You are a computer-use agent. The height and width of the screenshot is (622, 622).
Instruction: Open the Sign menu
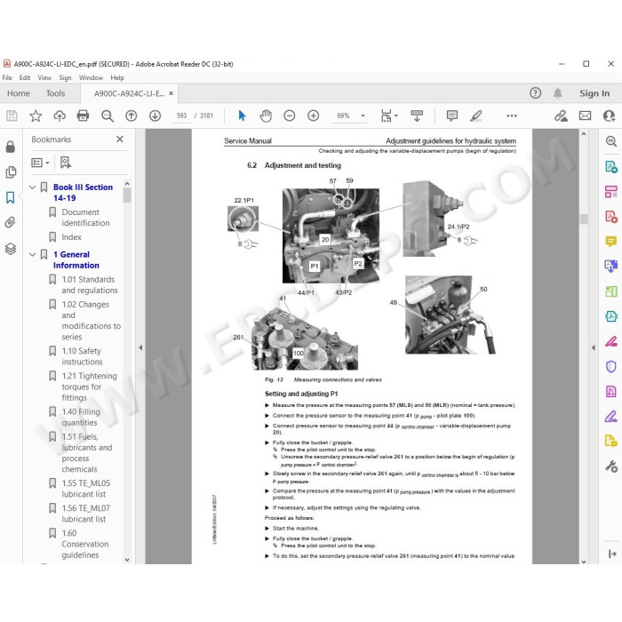point(65,78)
